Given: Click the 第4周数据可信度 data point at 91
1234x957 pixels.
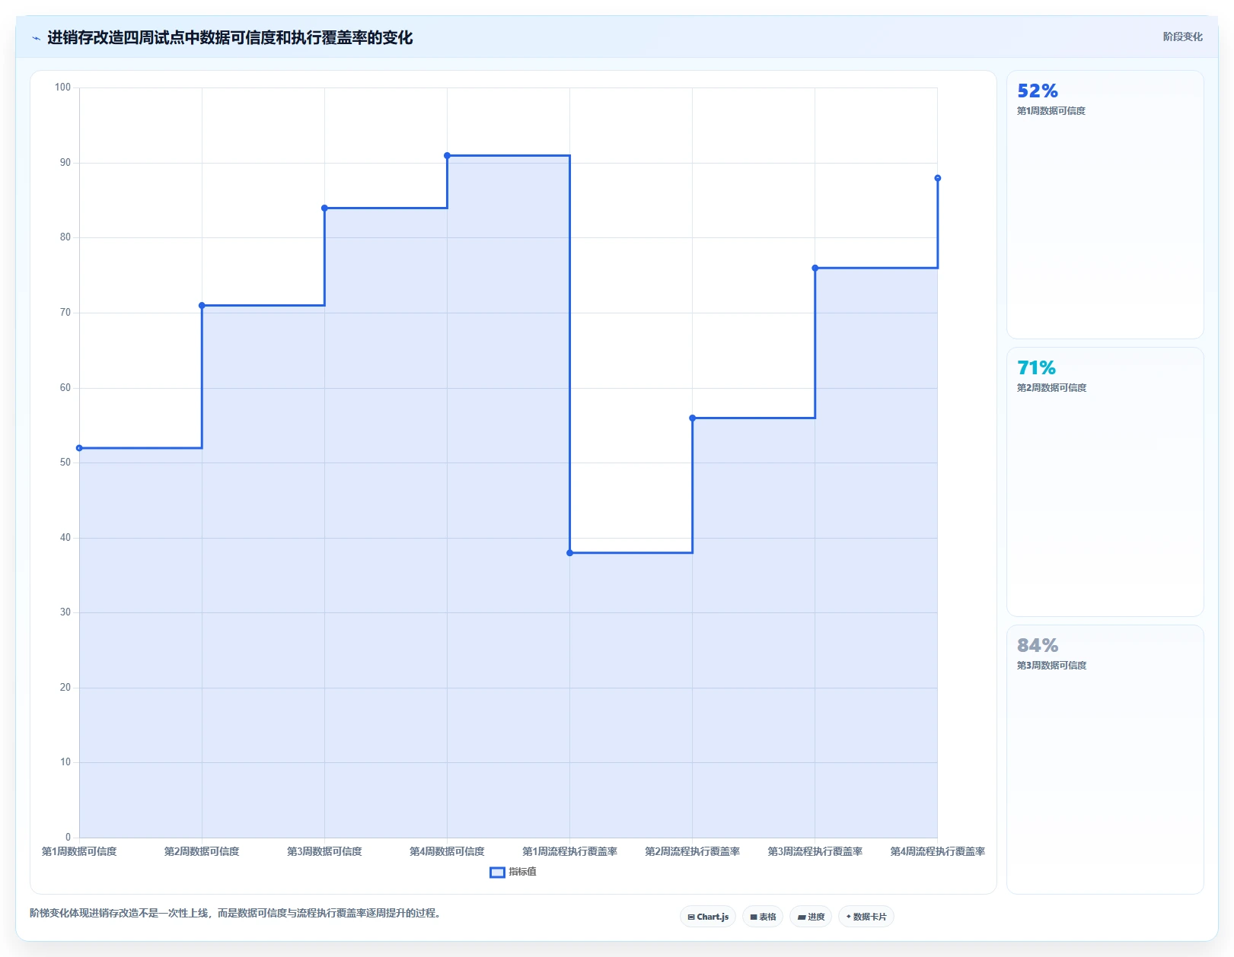Looking at the screenshot, I should click(x=447, y=155).
